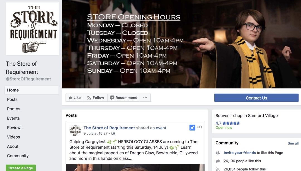Image resolution: width=301 pixels, height=171 pixels.
Task: Click the Store of Requirement profile logo
Action: pyautogui.click(x=32, y=29)
